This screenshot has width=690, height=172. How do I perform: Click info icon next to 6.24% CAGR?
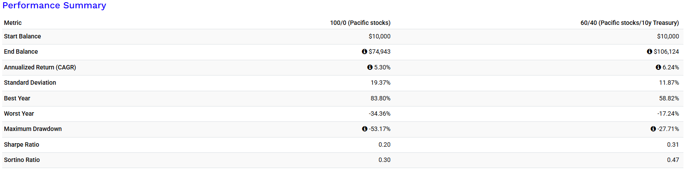click(658, 67)
